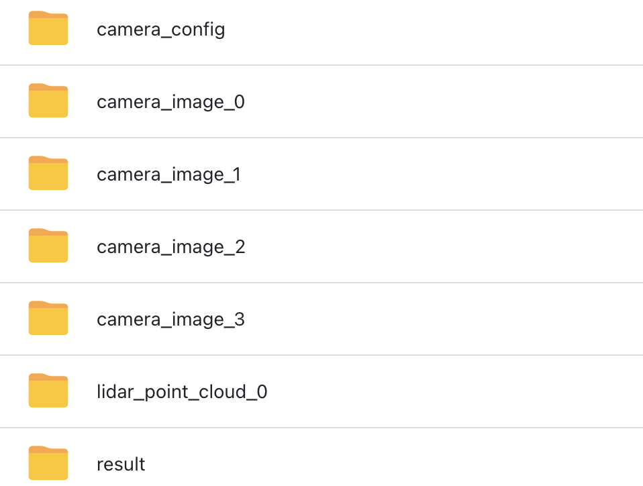Viewport: 643px width, 486px height.
Task: Open the lidar_point_cloud_0 folder icon
Action: pyautogui.click(x=48, y=391)
